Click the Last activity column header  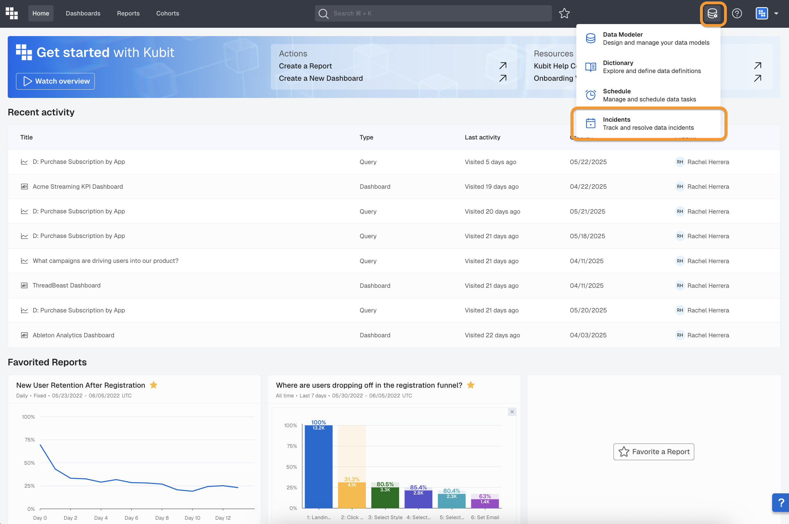pos(482,137)
